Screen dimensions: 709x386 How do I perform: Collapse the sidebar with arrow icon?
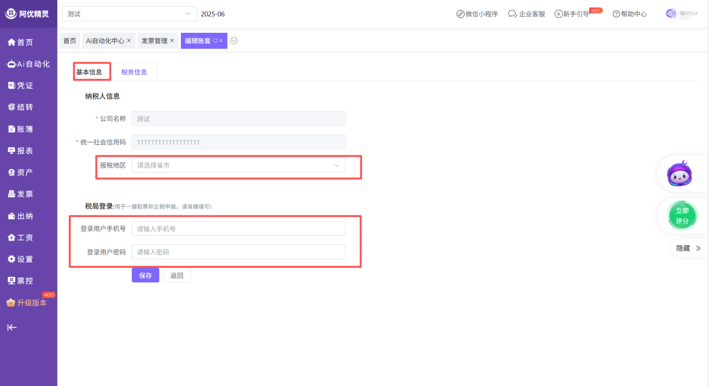(12, 328)
